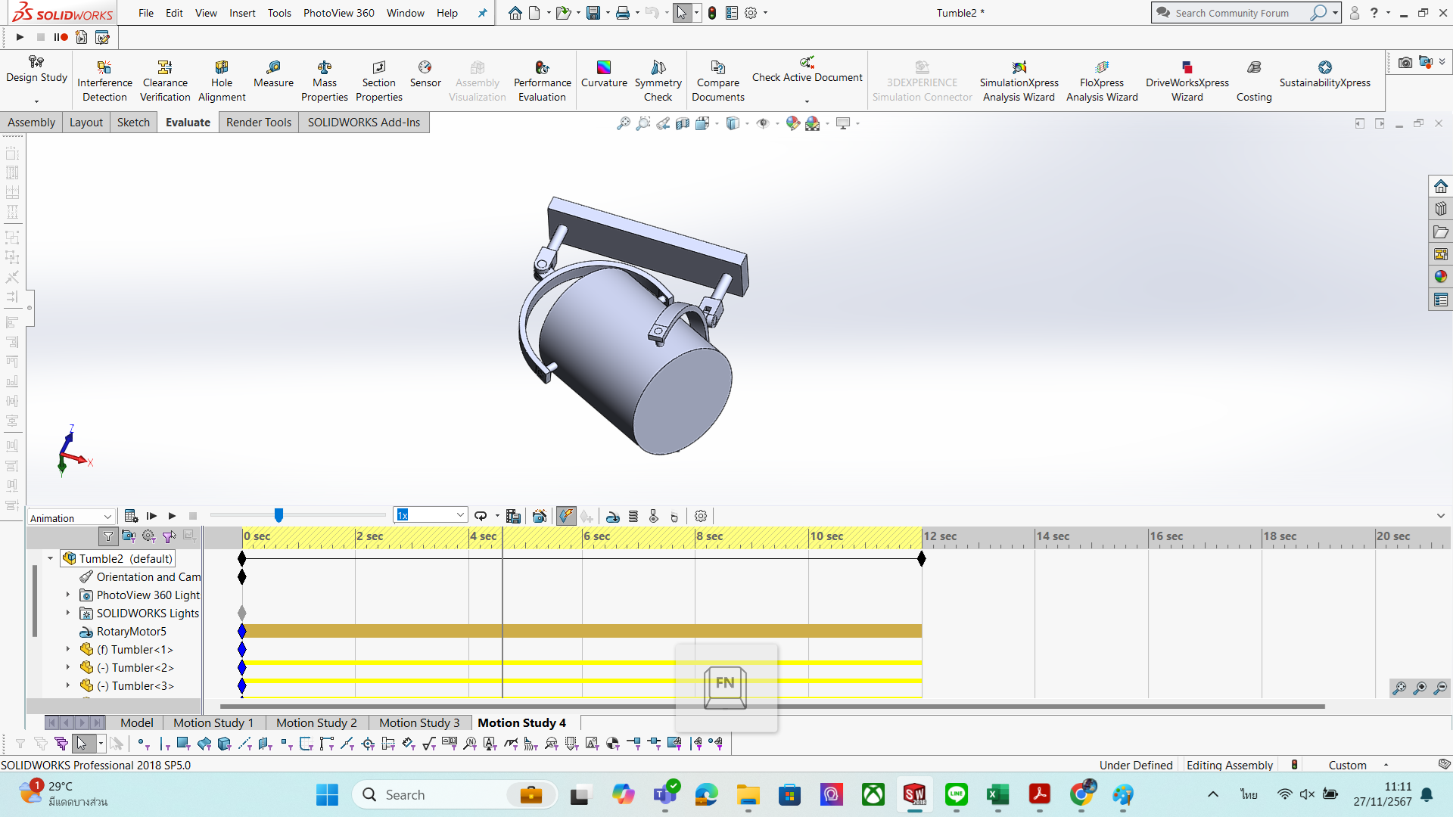Image resolution: width=1453 pixels, height=817 pixels.
Task: Add a Motor to motion study
Action: [x=613, y=516]
